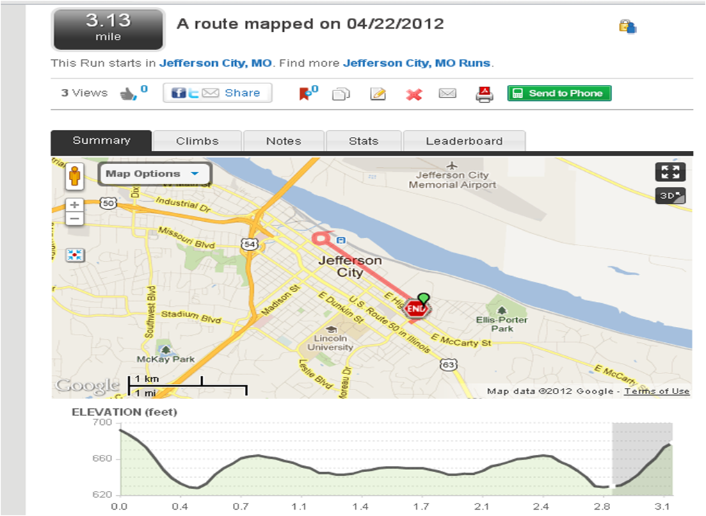Viewport: 706px width, 516px height.
Task: Print route as PDF icon
Action: (484, 94)
